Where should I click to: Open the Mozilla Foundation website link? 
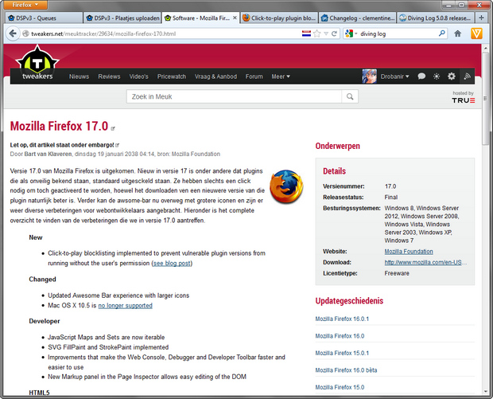tap(409, 252)
